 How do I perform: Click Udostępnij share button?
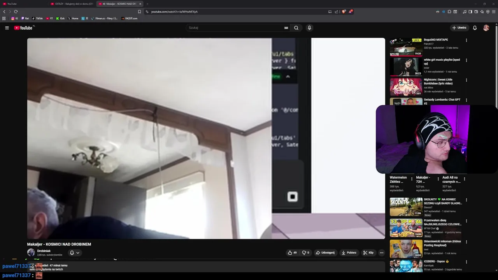tap(325, 253)
